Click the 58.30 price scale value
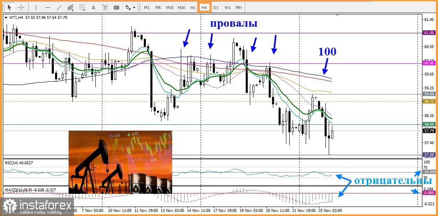 coord(429,115)
